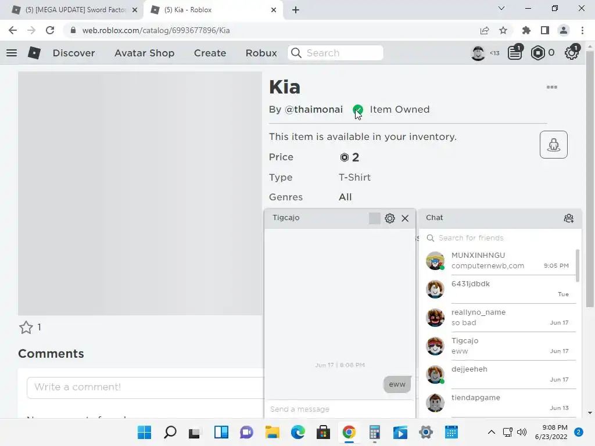
Task: Open Microsoft Store from taskbar
Action: (323, 432)
